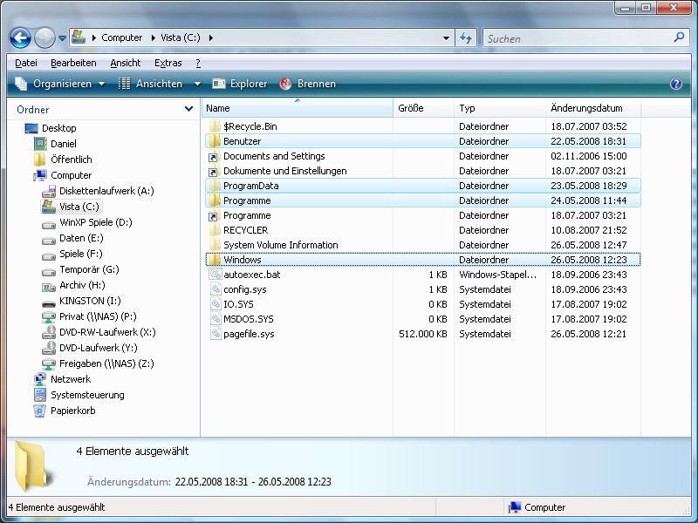
Task: Select the Benutzer folder
Action: 423,141
